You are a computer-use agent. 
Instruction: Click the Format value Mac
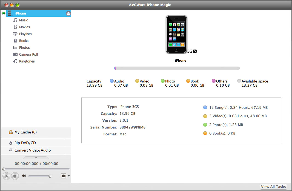tap(123, 134)
